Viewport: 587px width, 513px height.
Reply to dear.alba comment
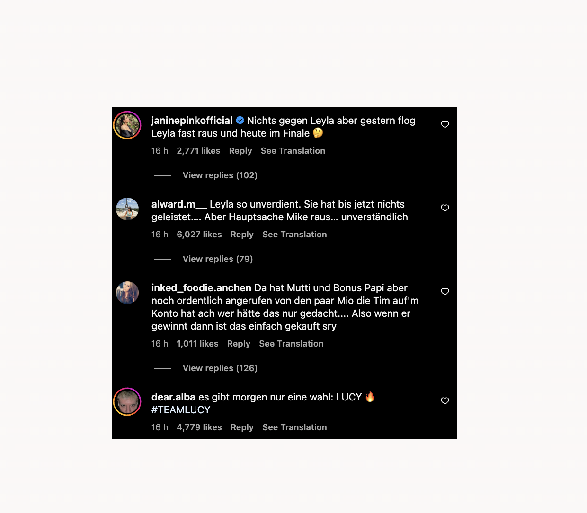click(242, 427)
